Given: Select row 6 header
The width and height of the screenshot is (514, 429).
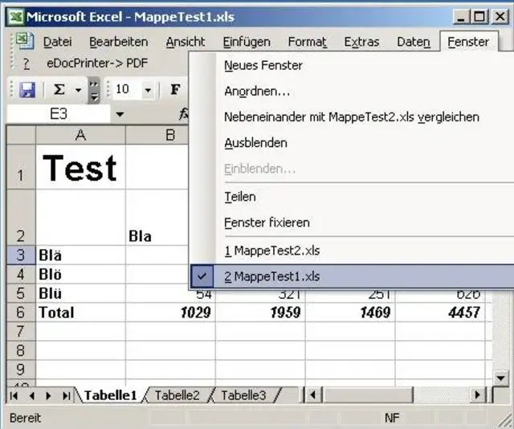Looking at the screenshot, I should [21, 313].
